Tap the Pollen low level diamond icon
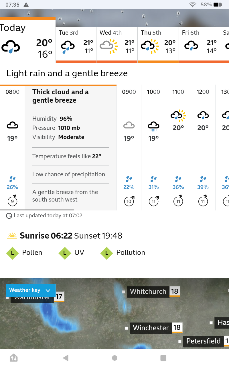This screenshot has height=367, width=229. tap(12, 253)
